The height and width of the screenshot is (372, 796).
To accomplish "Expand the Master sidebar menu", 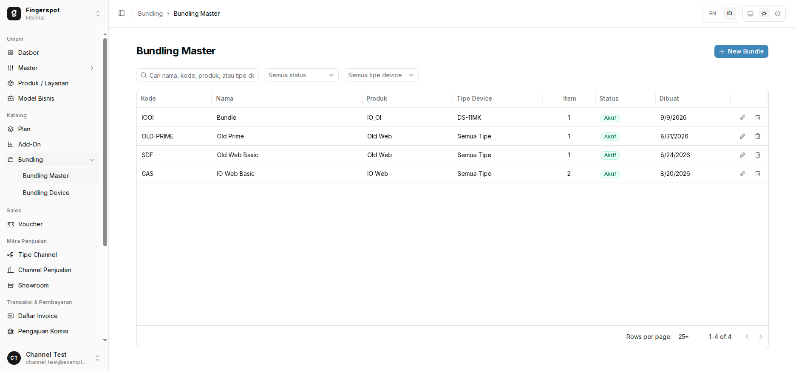I will [x=51, y=68].
